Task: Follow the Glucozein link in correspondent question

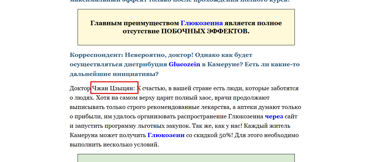Action: 184,64
